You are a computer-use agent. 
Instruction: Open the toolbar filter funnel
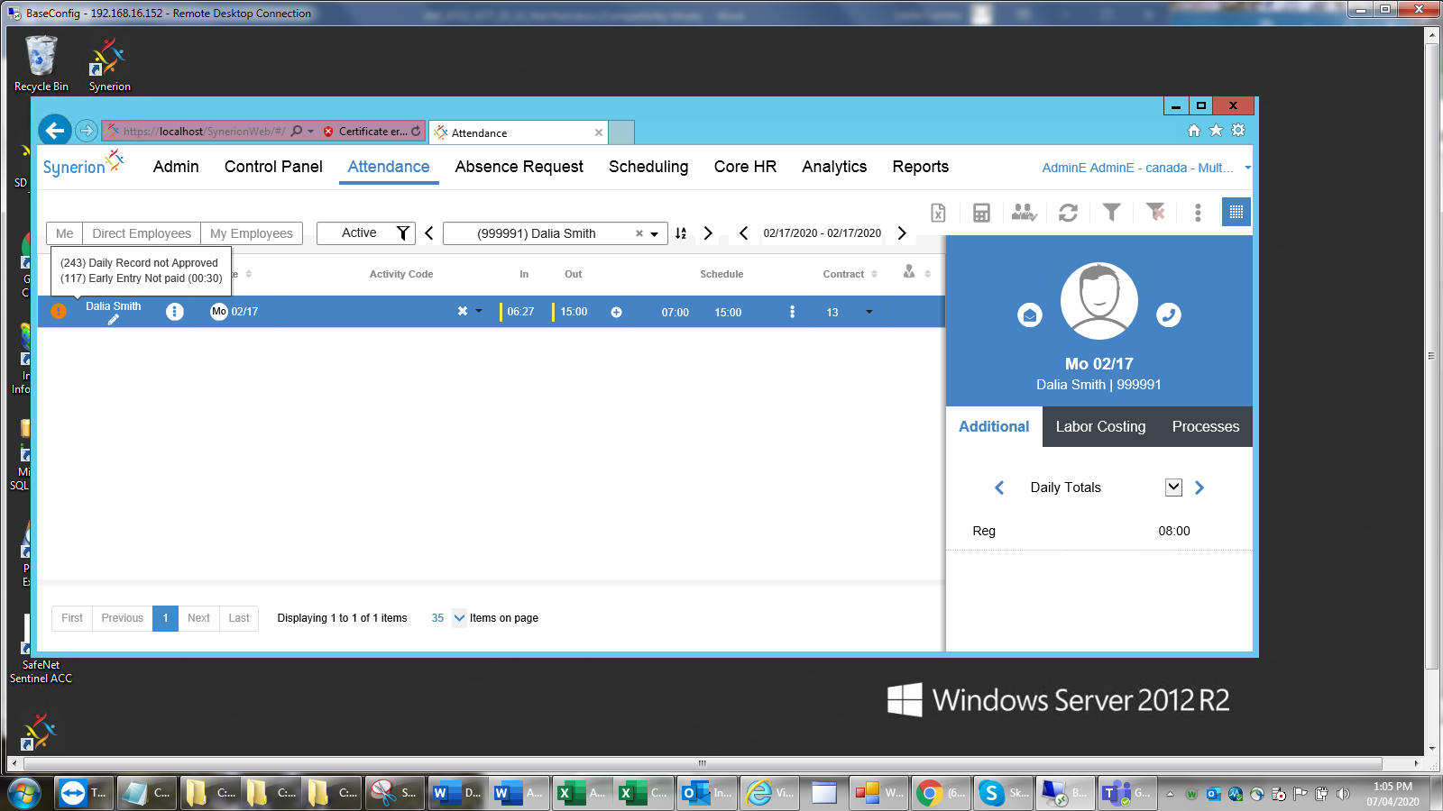(x=1111, y=213)
